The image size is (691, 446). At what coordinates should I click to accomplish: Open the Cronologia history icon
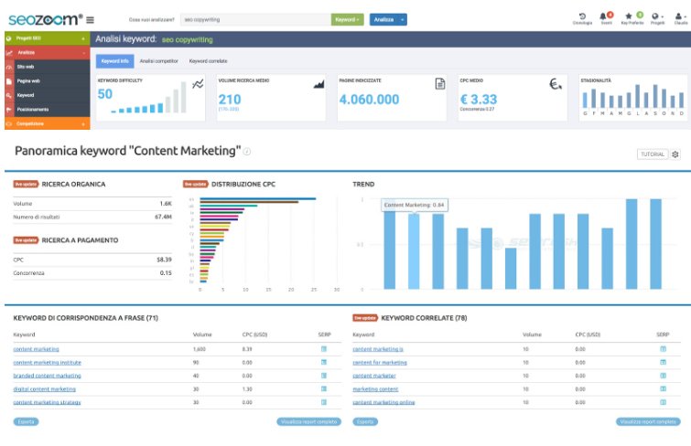point(582,18)
